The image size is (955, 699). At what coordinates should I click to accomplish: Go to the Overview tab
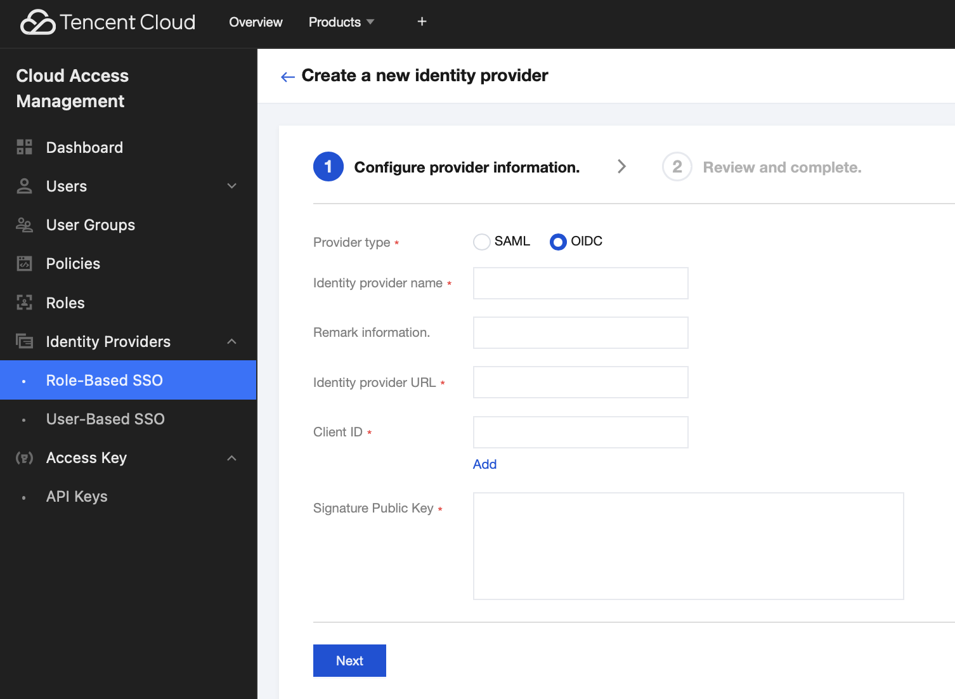tap(256, 22)
